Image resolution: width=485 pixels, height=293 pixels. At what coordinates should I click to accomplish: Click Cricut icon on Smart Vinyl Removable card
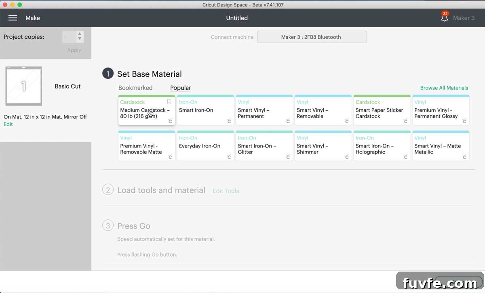coord(347,121)
